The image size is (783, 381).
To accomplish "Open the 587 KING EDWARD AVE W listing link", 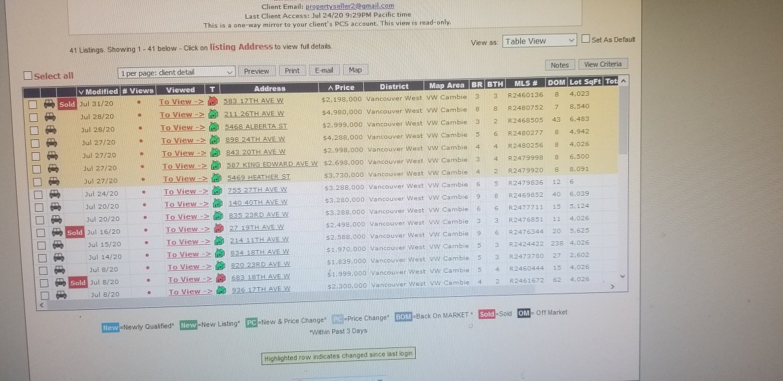I will pos(272,165).
